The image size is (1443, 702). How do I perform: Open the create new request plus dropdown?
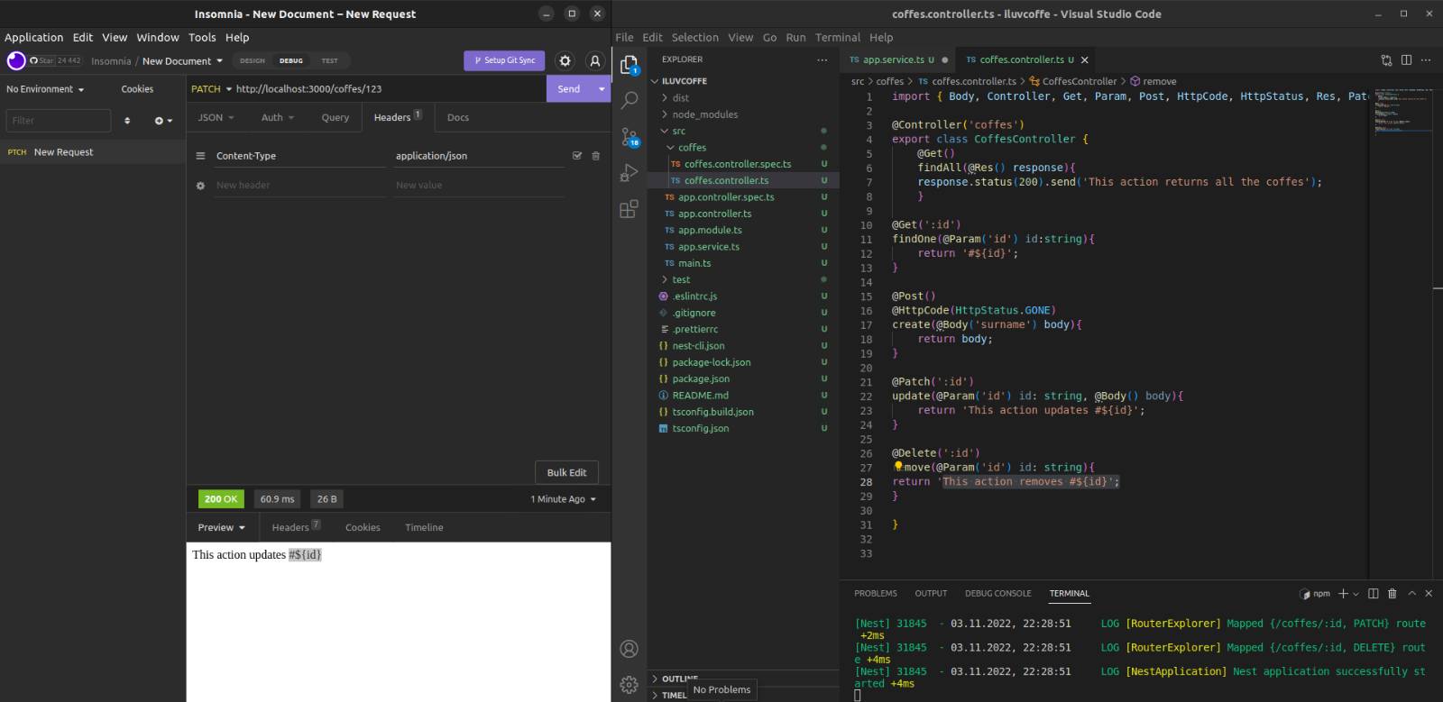pos(163,121)
